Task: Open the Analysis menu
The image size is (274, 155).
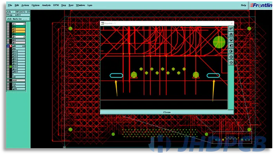Action: [x=46, y=5]
